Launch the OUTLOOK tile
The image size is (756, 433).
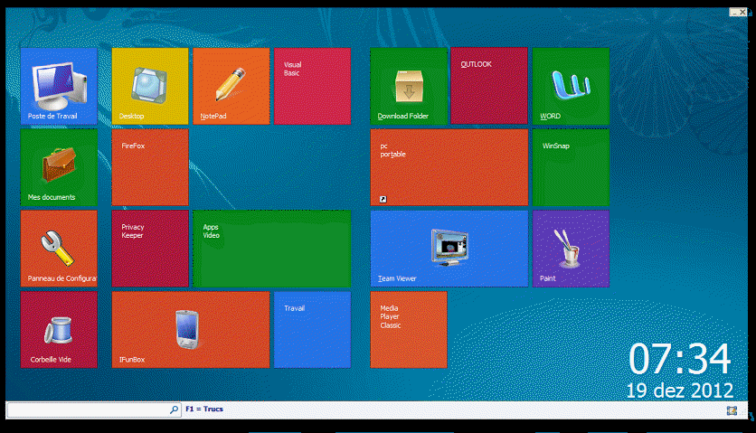coord(489,86)
